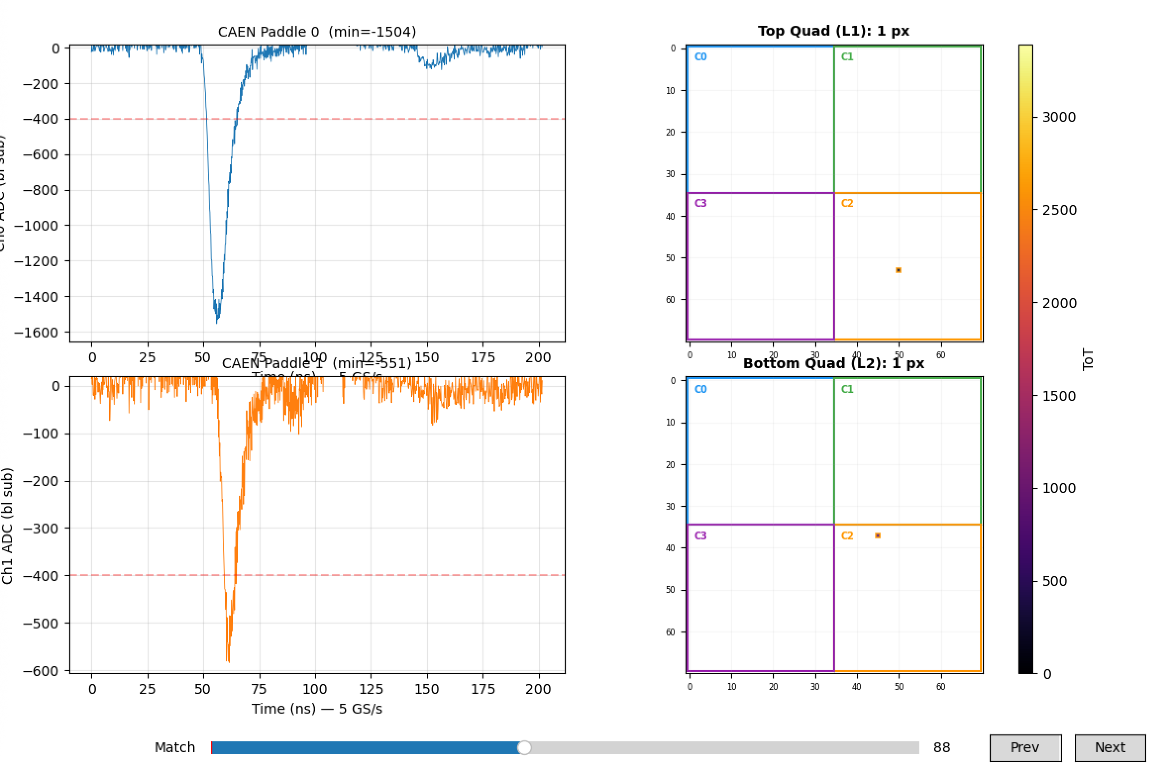Click the C1 label in Top Quad
Screen dimensions: 1171x775
tap(847, 57)
